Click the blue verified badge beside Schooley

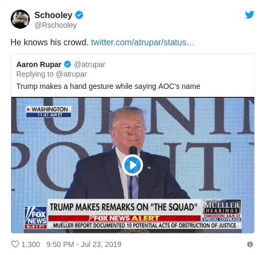pyautogui.click(x=79, y=15)
